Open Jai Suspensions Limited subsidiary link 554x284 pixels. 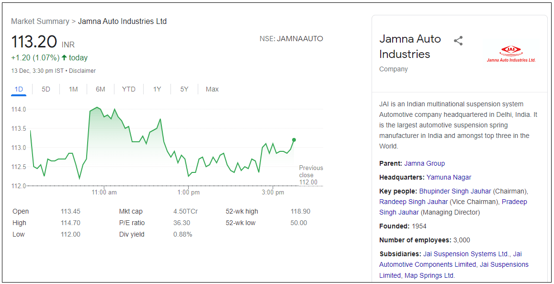pos(454,270)
